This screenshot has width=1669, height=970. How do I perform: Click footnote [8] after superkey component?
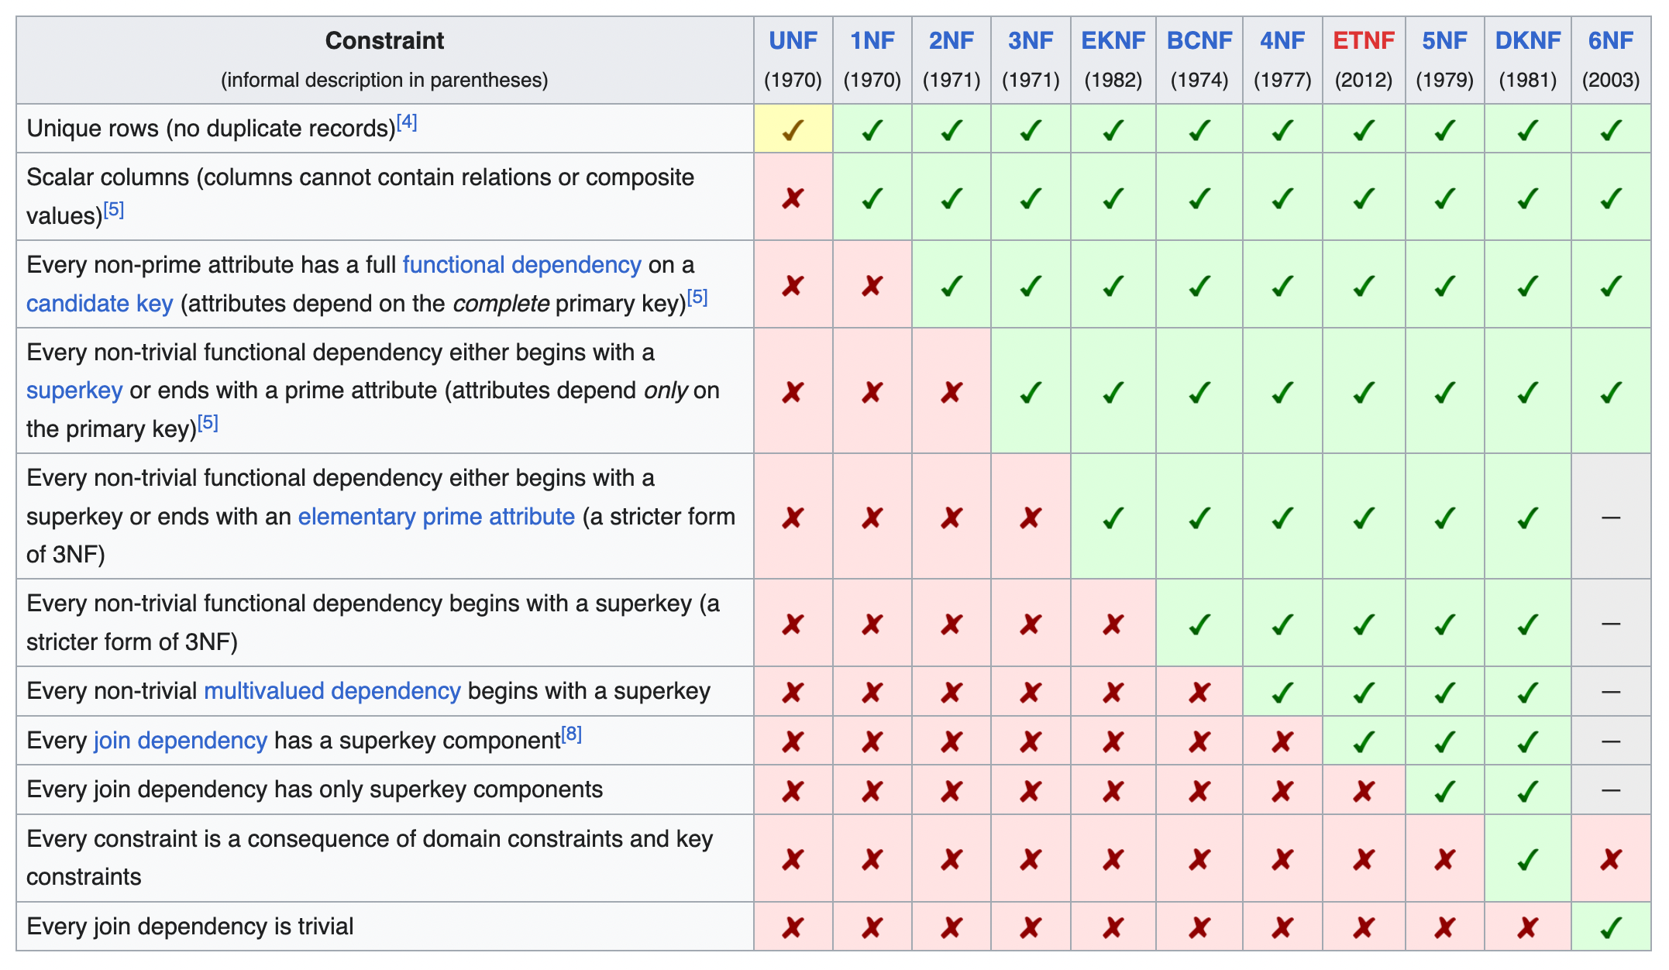tap(571, 734)
